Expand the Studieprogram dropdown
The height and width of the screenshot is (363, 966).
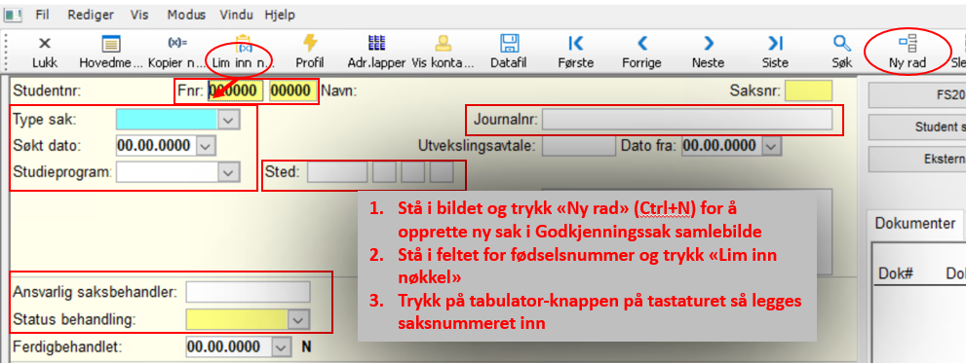point(228,172)
